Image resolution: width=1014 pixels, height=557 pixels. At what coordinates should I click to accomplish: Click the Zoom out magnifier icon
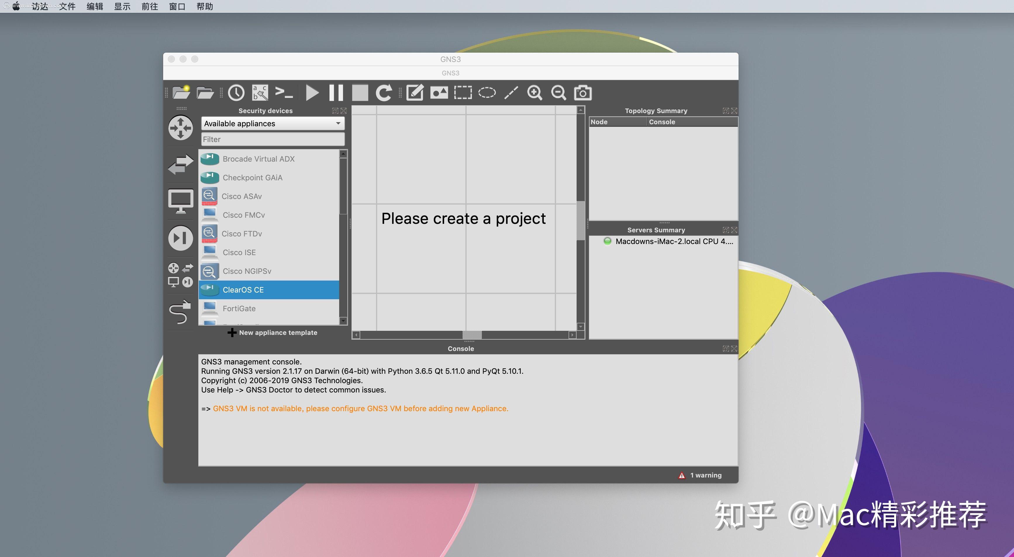click(x=558, y=93)
